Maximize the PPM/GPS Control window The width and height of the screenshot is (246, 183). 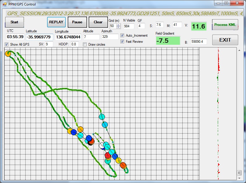[226, 3]
